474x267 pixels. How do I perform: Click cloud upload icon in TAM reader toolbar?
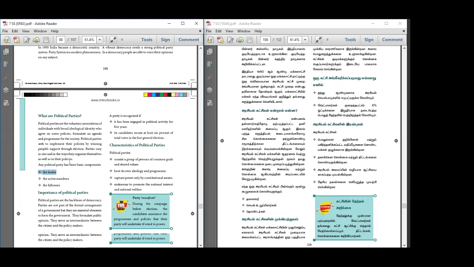click(240, 40)
